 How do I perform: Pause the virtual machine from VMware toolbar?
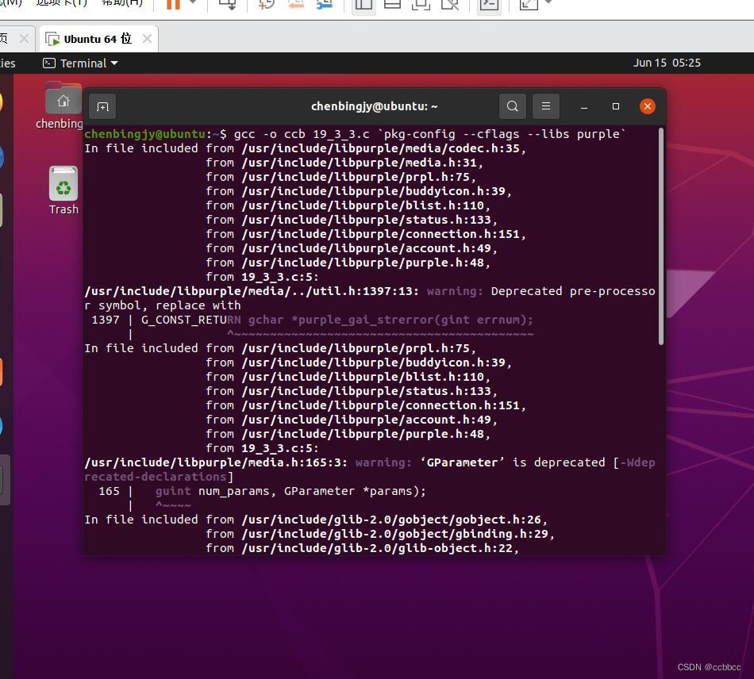(173, 4)
